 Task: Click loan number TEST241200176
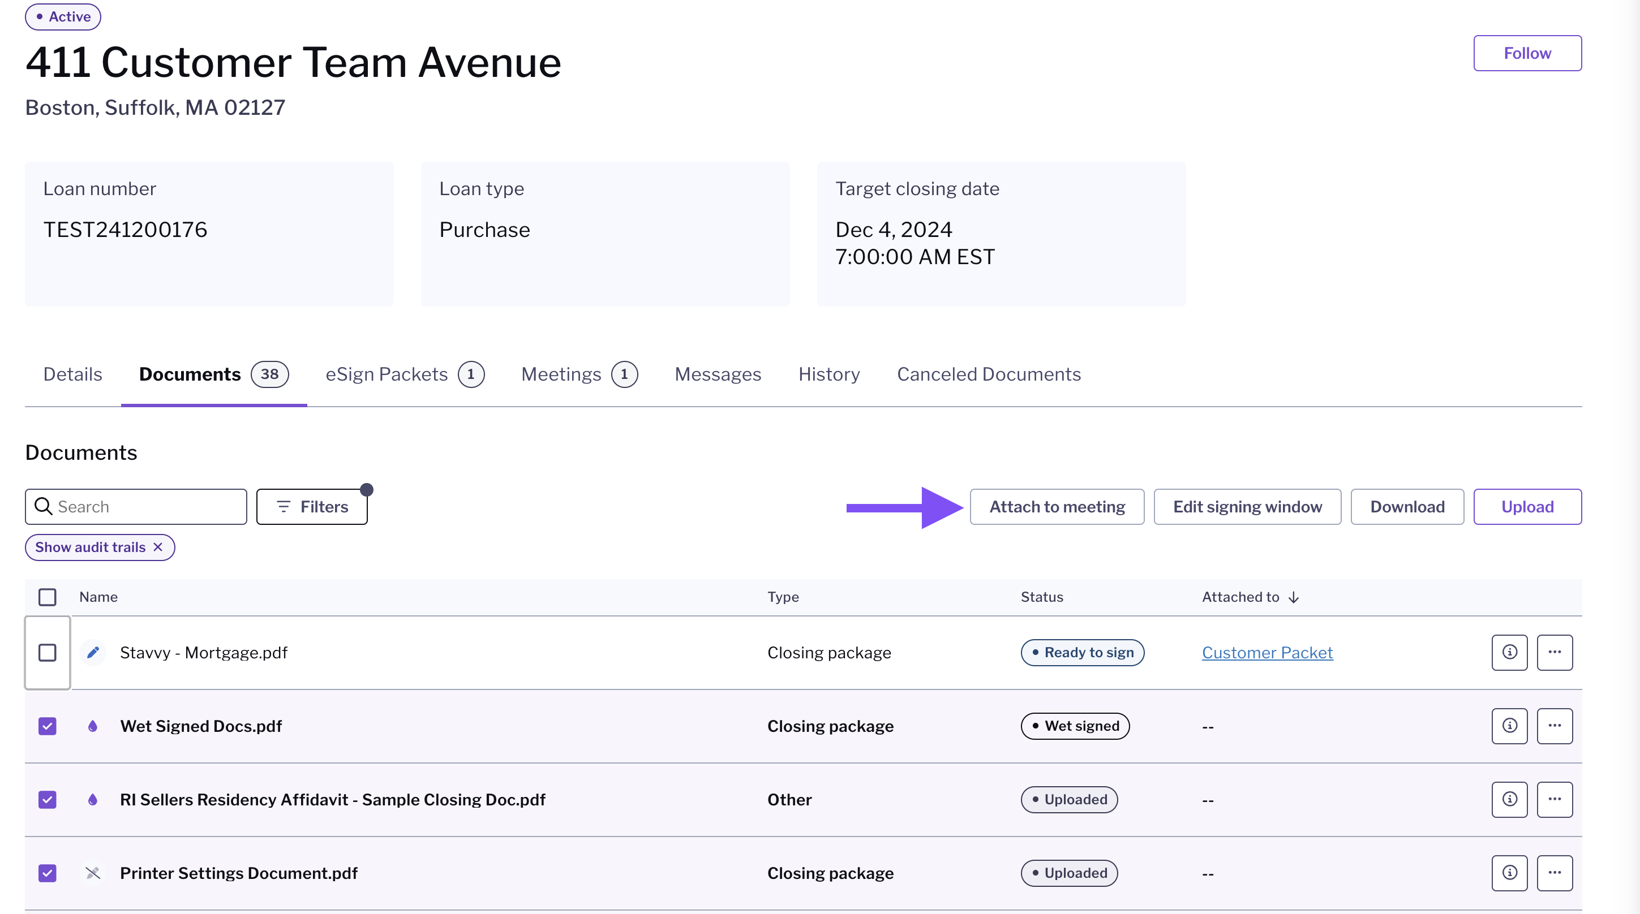tap(124, 229)
